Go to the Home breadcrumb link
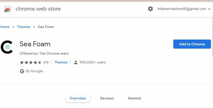 click(5, 27)
